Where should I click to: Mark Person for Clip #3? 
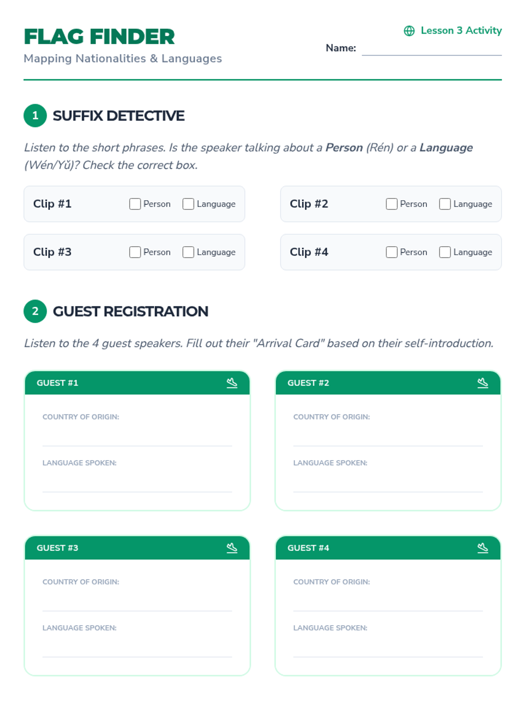coord(135,252)
